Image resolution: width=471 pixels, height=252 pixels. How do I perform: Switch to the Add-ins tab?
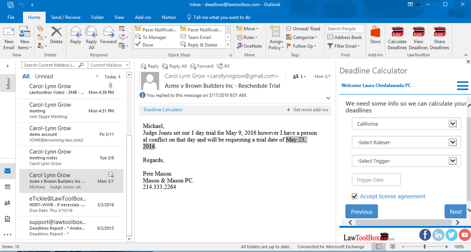(x=143, y=17)
